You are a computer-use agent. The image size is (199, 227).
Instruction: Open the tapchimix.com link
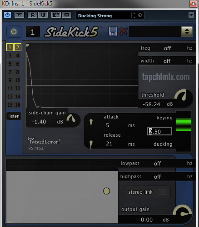click(x=166, y=77)
